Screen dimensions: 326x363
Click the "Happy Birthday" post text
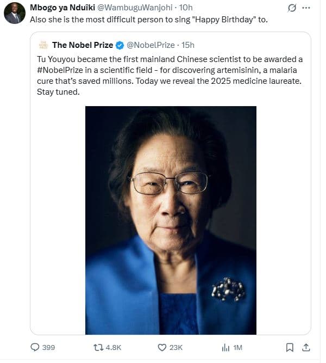[148, 20]
